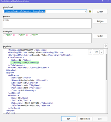
Task: Click into the Kontext text field
Action: point(47,23)
